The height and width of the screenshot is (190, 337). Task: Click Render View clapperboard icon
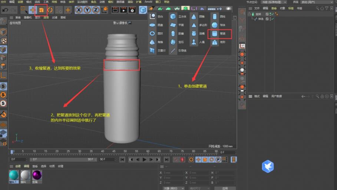coord(115,10)
